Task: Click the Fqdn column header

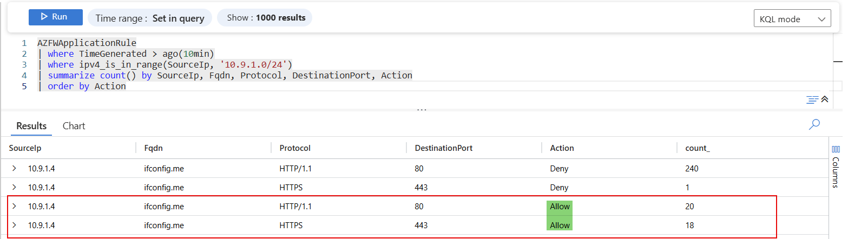Action: [x=153, y=148]
